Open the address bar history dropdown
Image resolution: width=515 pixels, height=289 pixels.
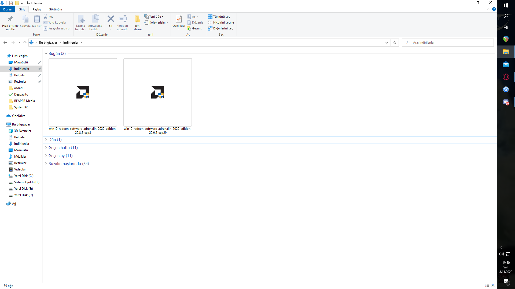tap(387, 43)
